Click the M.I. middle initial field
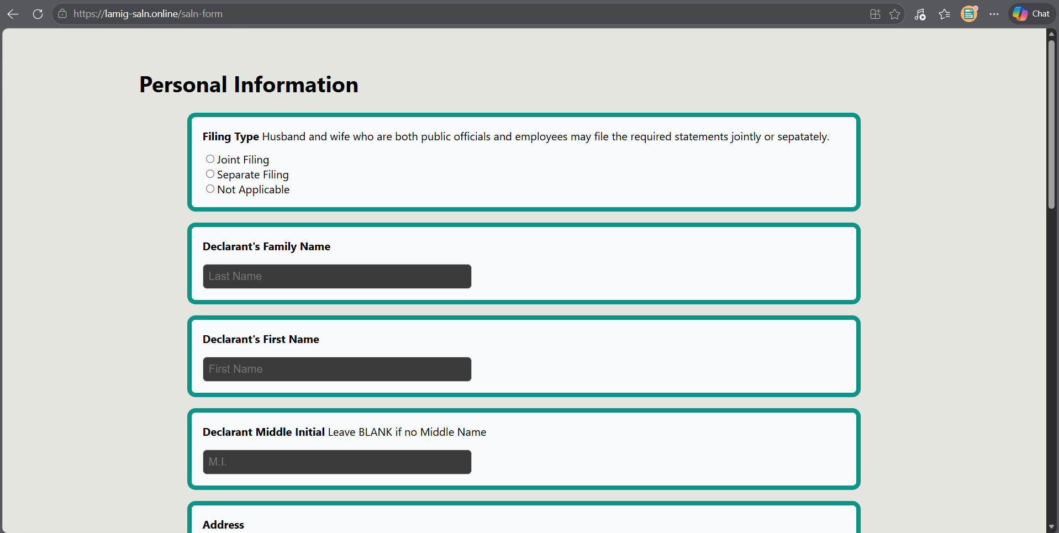The width and height of the screenshot is (1059, 533). [337, 462]
